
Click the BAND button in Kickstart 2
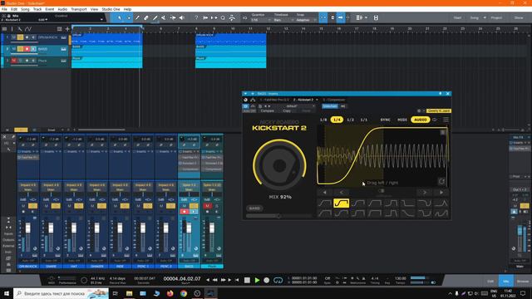pyautogui.click(x=254, y=208)
